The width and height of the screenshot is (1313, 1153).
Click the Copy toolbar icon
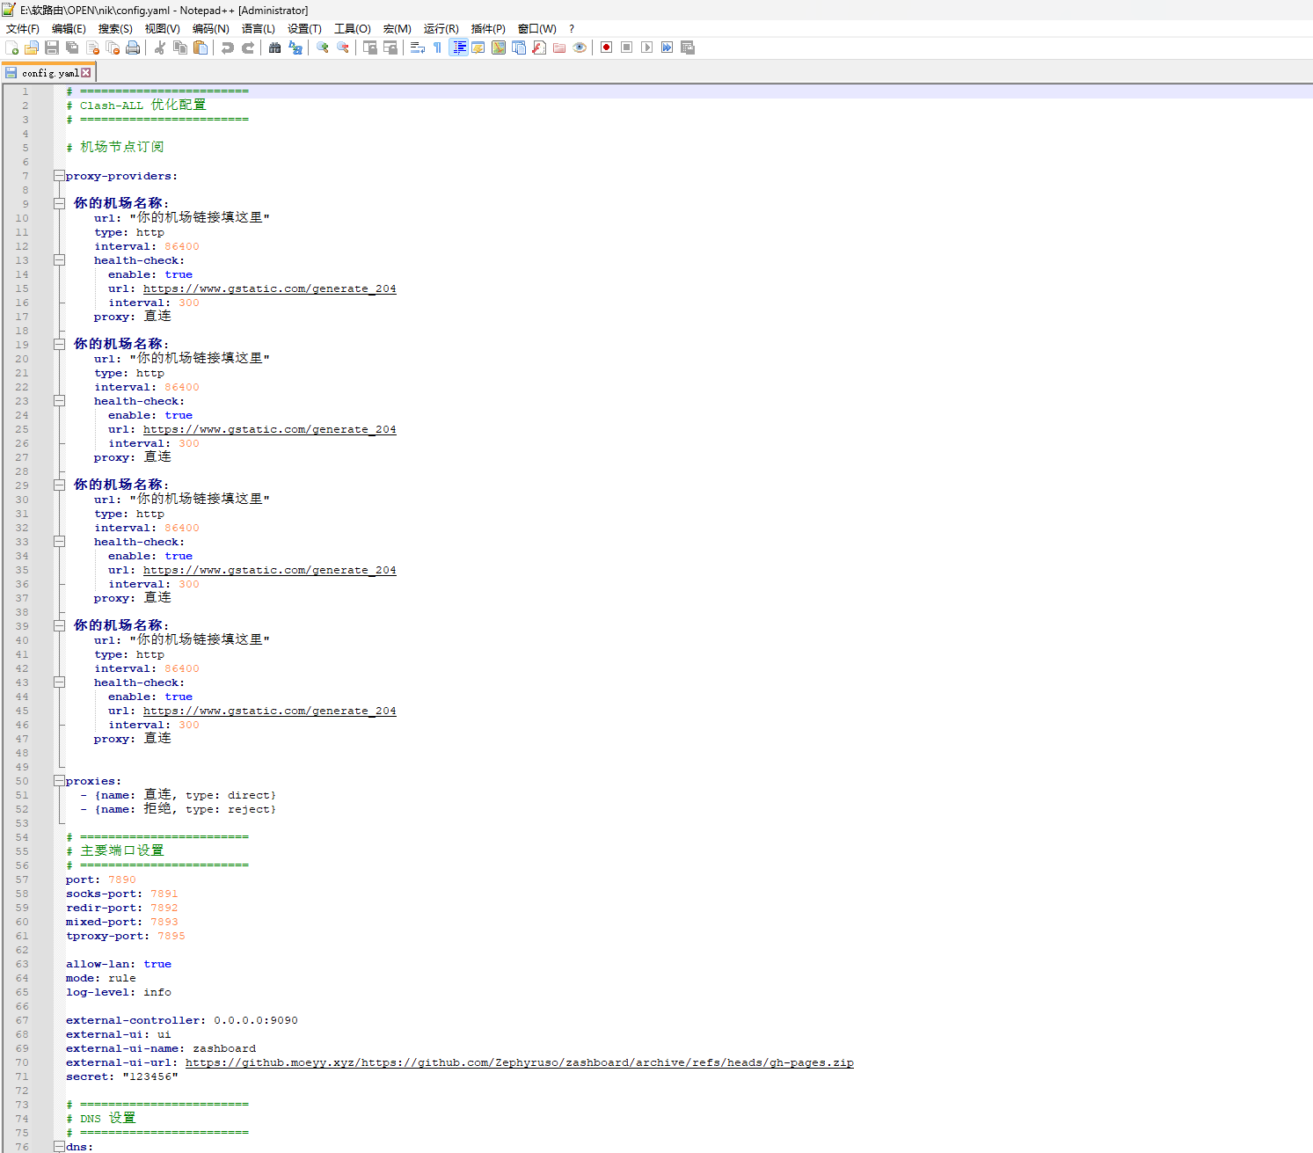[x=180, y=47]
